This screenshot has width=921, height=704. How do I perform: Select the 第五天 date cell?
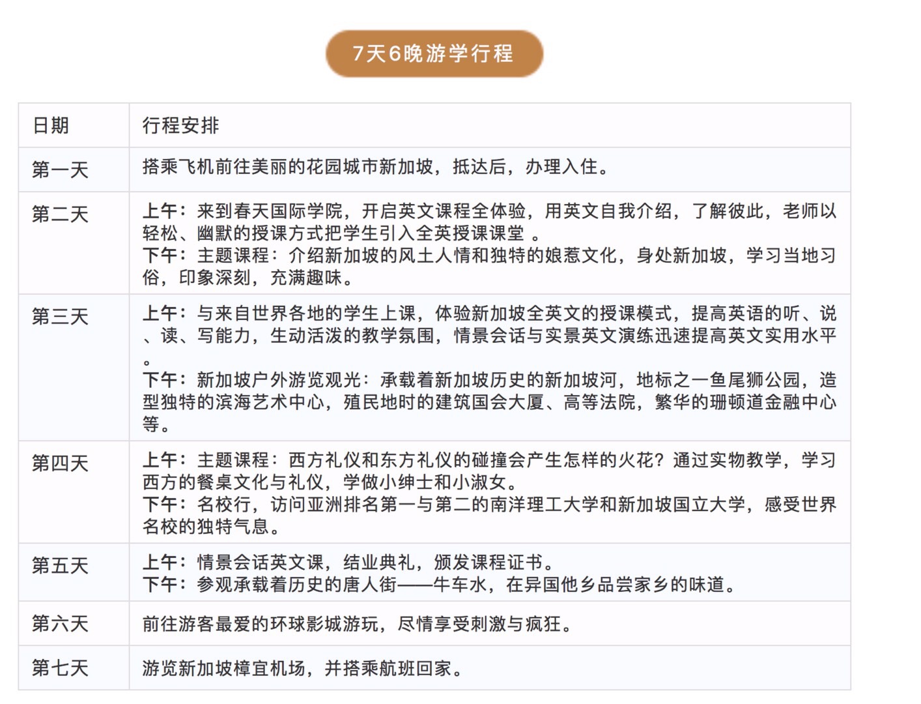pyautogui.click(x=60, y=566)
